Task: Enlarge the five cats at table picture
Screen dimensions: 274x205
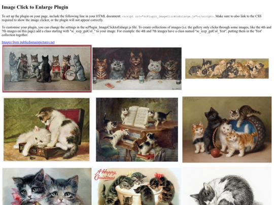Action: click(x=137, y=69)
